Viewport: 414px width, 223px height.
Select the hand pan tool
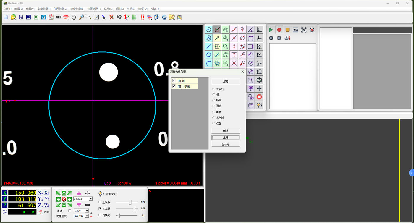(x=74, y=17)
